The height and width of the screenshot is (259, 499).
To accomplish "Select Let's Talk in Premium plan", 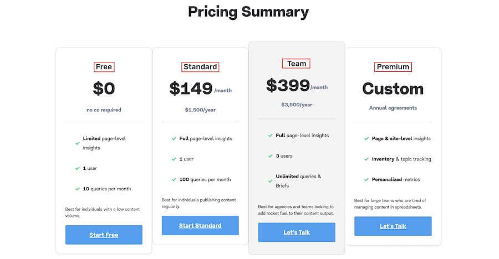I will point(393,226).
